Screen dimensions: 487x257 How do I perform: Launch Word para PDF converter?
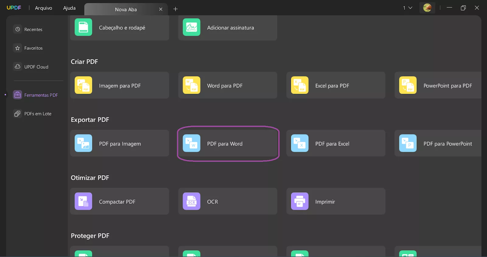(228, 85)
